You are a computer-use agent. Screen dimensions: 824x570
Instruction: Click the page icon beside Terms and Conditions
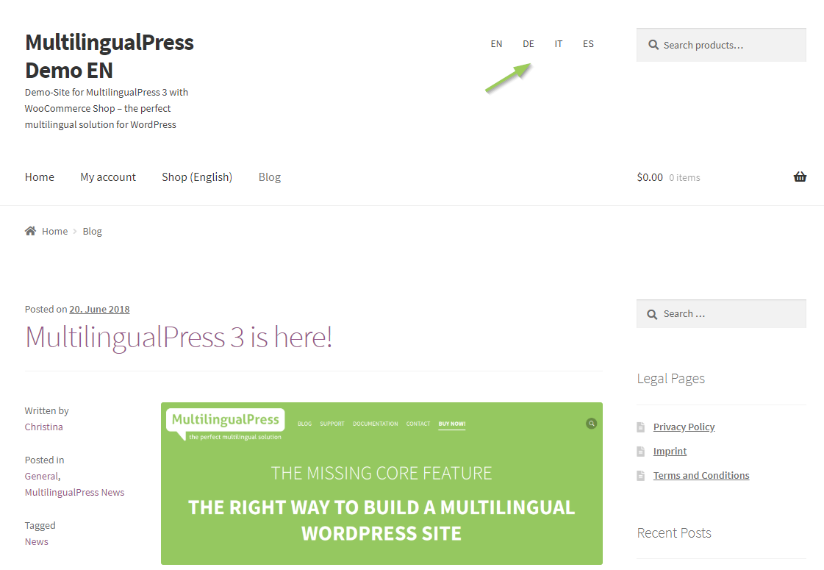(x=640, y=475)
